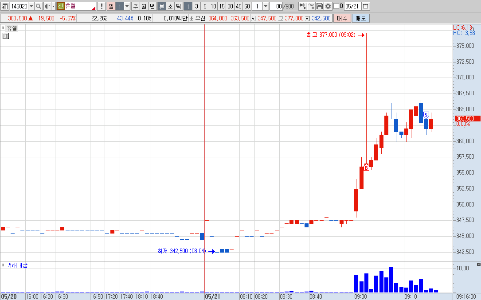481x300 pixels.
Task: Click the B buy marker on chart
Action: [366, 168]
